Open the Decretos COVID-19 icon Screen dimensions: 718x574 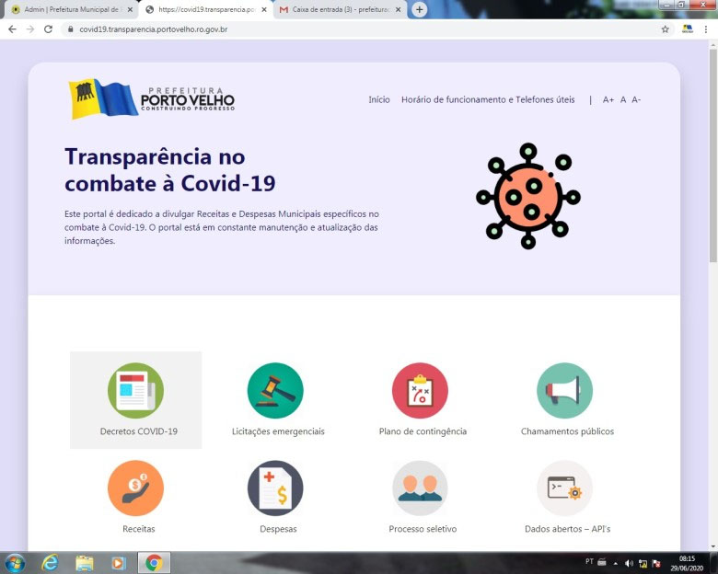point(135,391)
